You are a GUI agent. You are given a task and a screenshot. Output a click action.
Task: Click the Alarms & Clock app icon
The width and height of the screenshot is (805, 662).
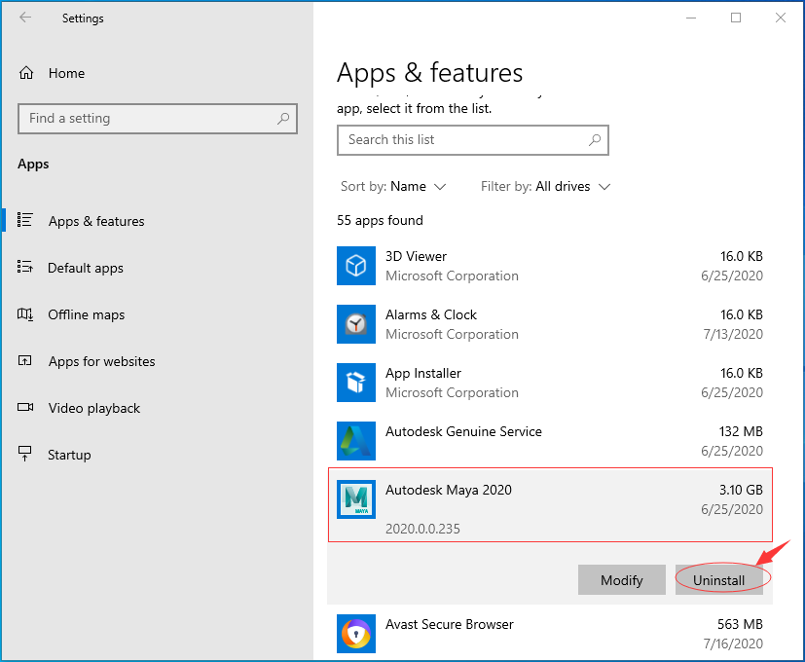(x=356, y=324)
